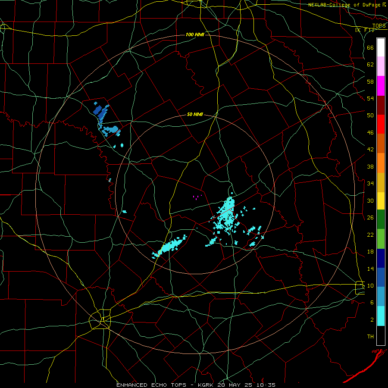Select the "6" legend value
388x388 pixels.
[372, 303]
